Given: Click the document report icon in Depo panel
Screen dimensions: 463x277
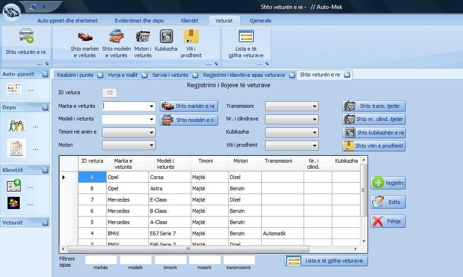Looking at the screenshot, I should click(16, 148).
